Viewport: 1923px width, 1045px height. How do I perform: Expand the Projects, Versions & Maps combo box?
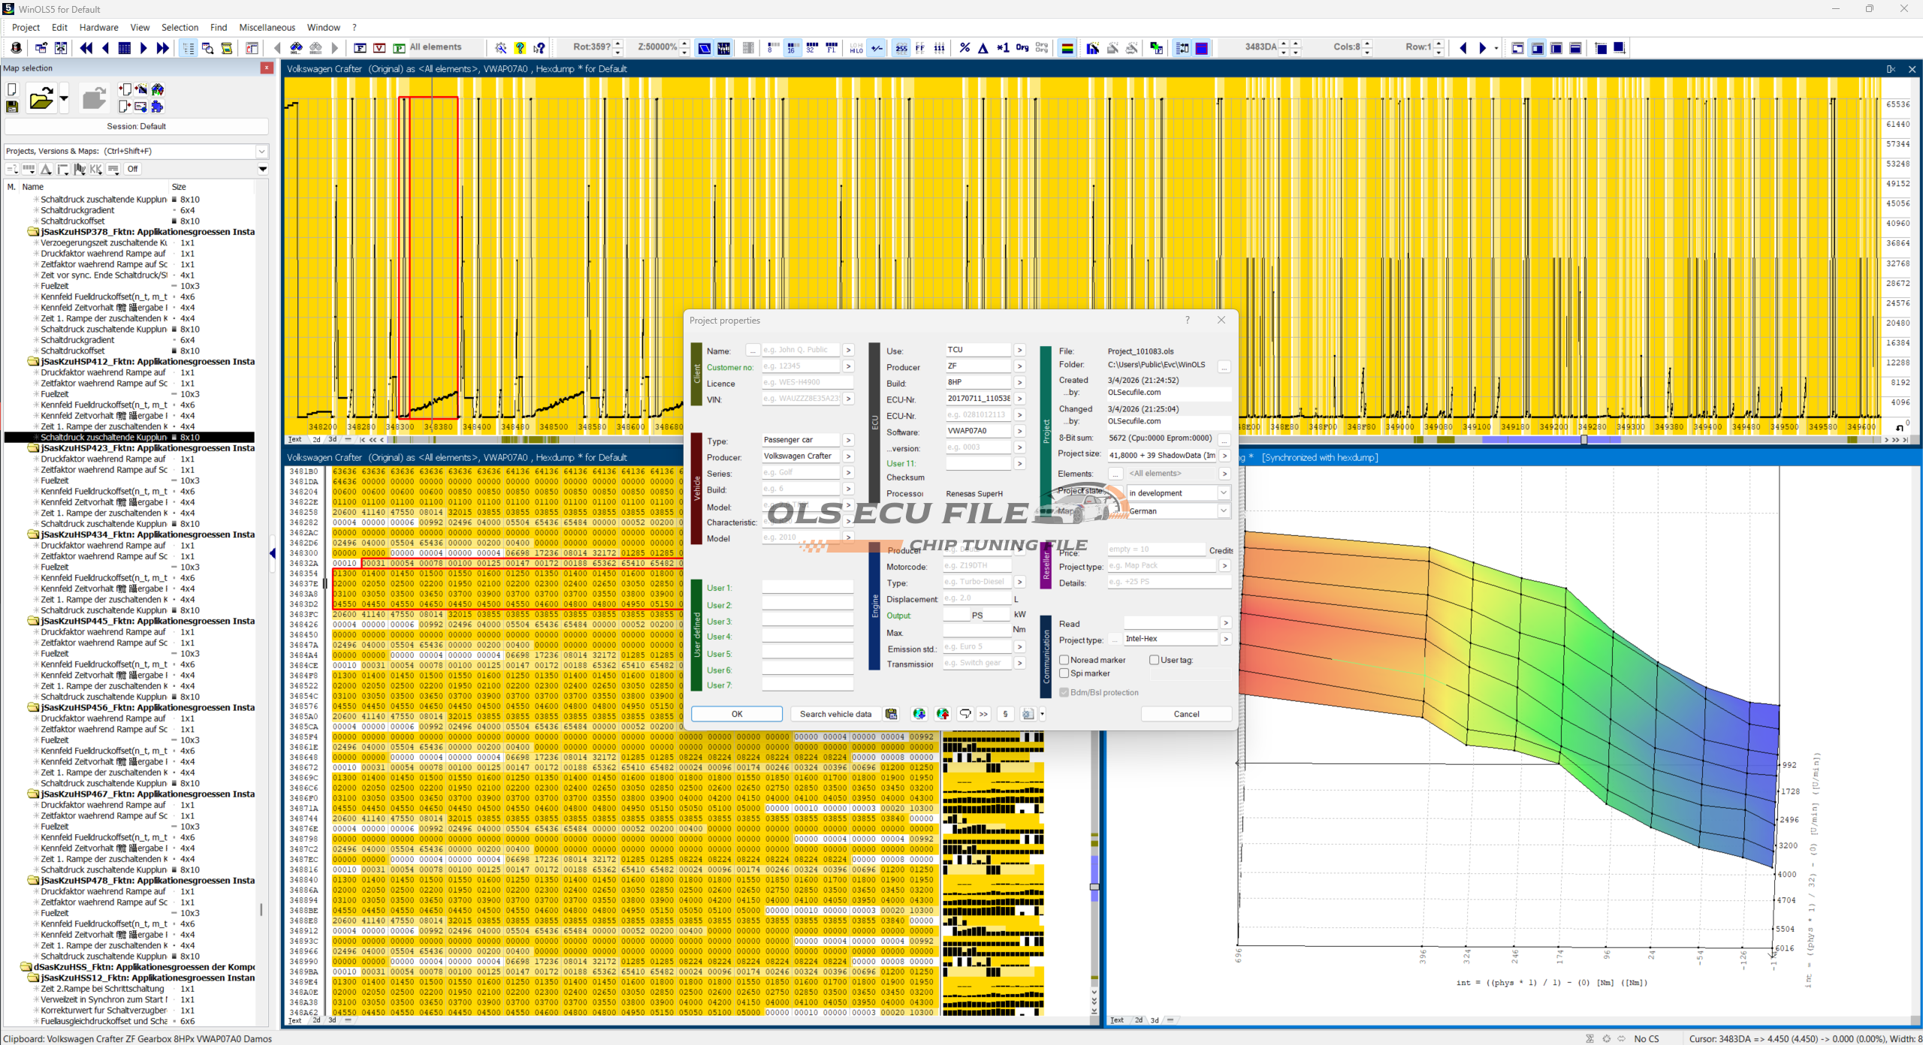pos(261,151)
